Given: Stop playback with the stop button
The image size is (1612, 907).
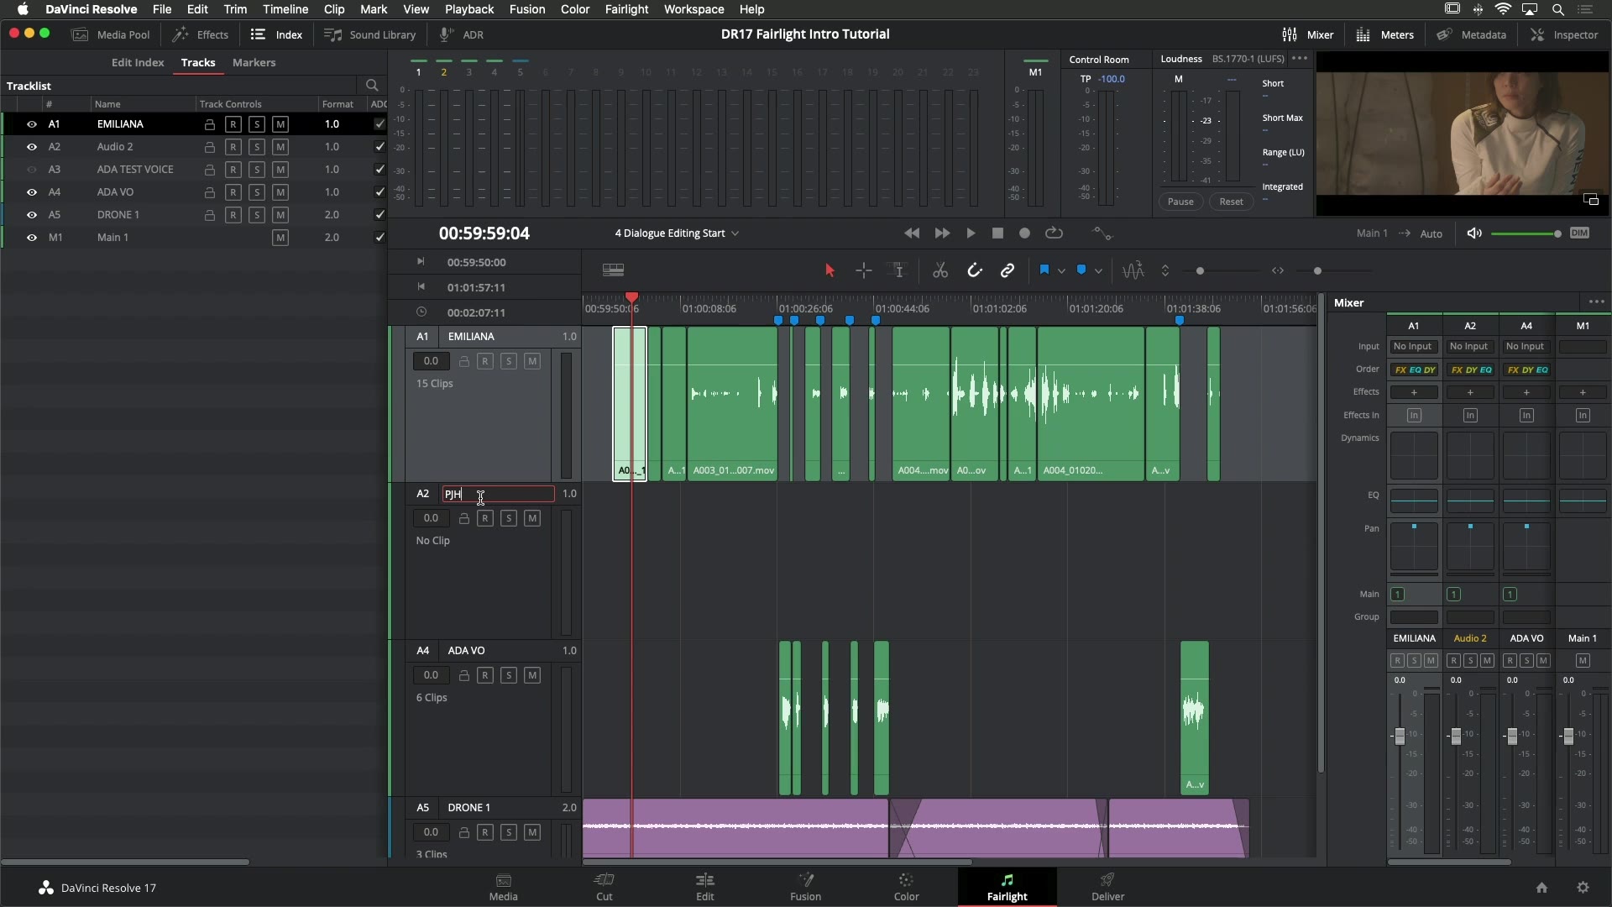Looking at the screenshot, I should coord(997,233).
